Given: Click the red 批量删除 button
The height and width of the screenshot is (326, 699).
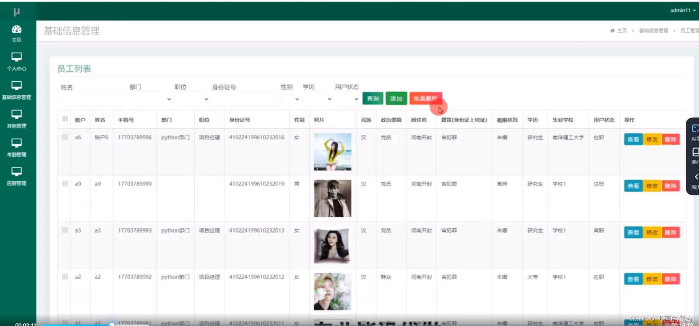Looking at the screenshot, I should [x=425, y=98].
